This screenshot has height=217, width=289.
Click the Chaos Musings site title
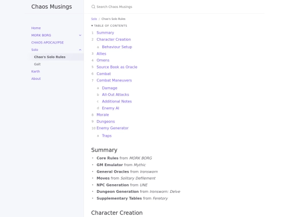(51, 6)
